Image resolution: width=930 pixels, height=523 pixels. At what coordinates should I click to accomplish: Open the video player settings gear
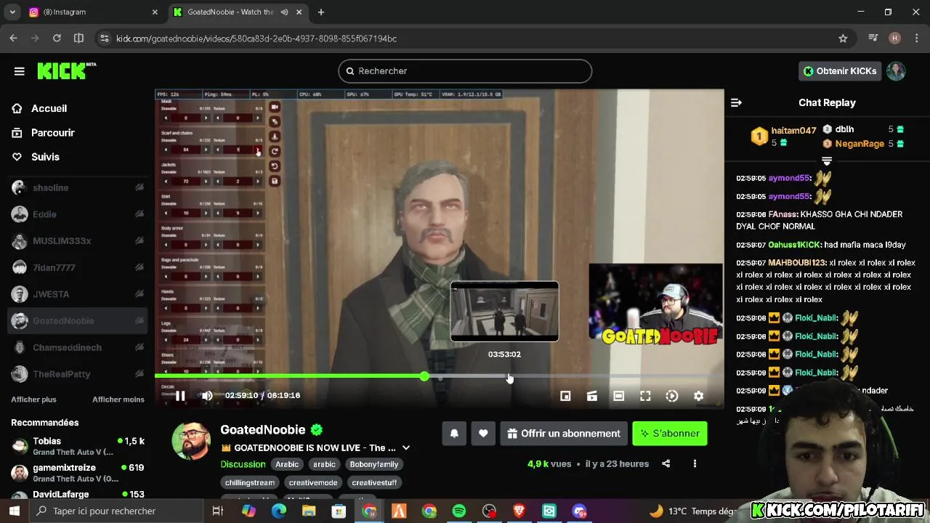[x=698, y=396]
